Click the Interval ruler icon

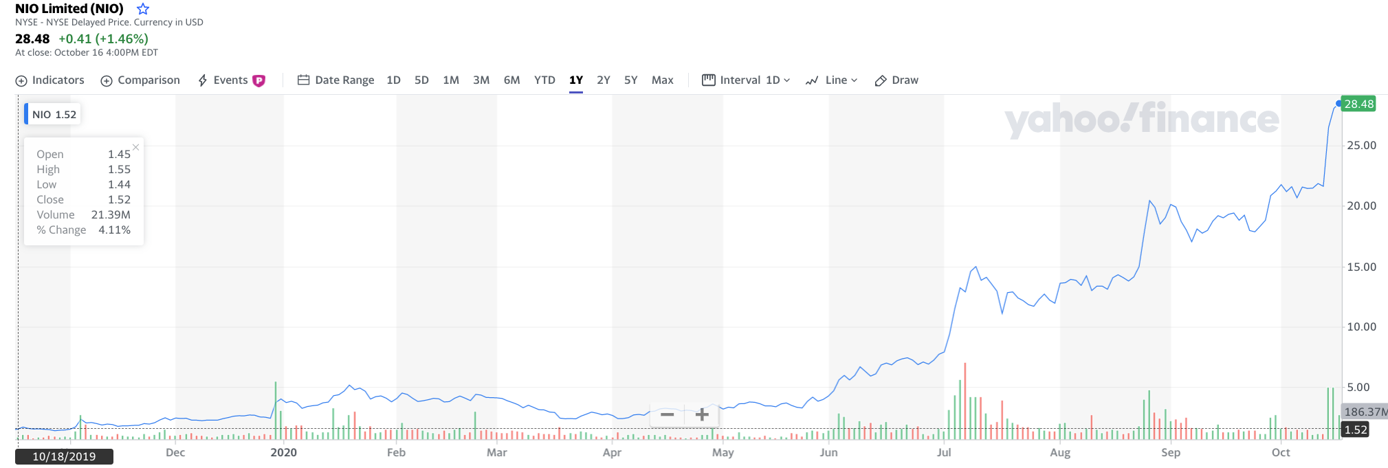tap(709, 80)
